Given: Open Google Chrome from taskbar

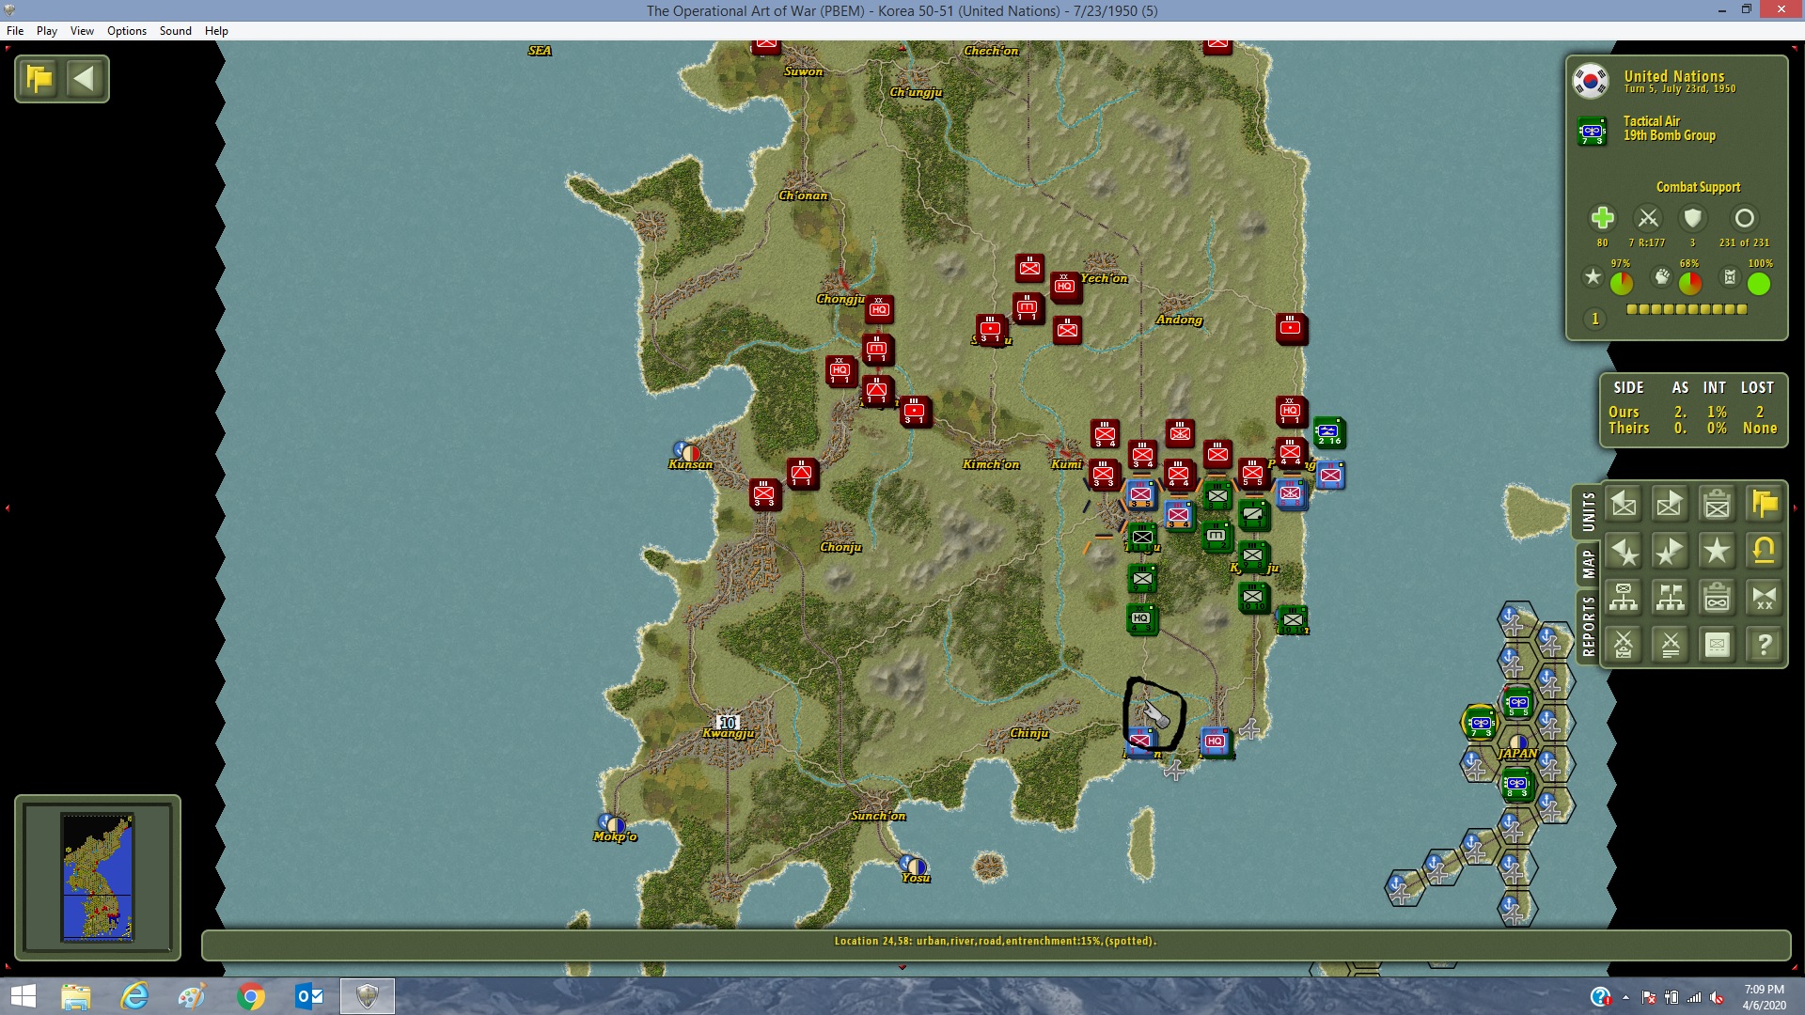Looking at the screenshot, I should coord(251,996).
